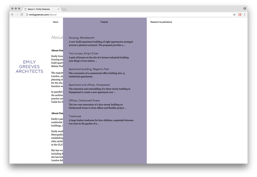The width and height of the screenshot is (257, 177).
Task: Click the macOS fullscreen window button
Action: tap(19, 9)
